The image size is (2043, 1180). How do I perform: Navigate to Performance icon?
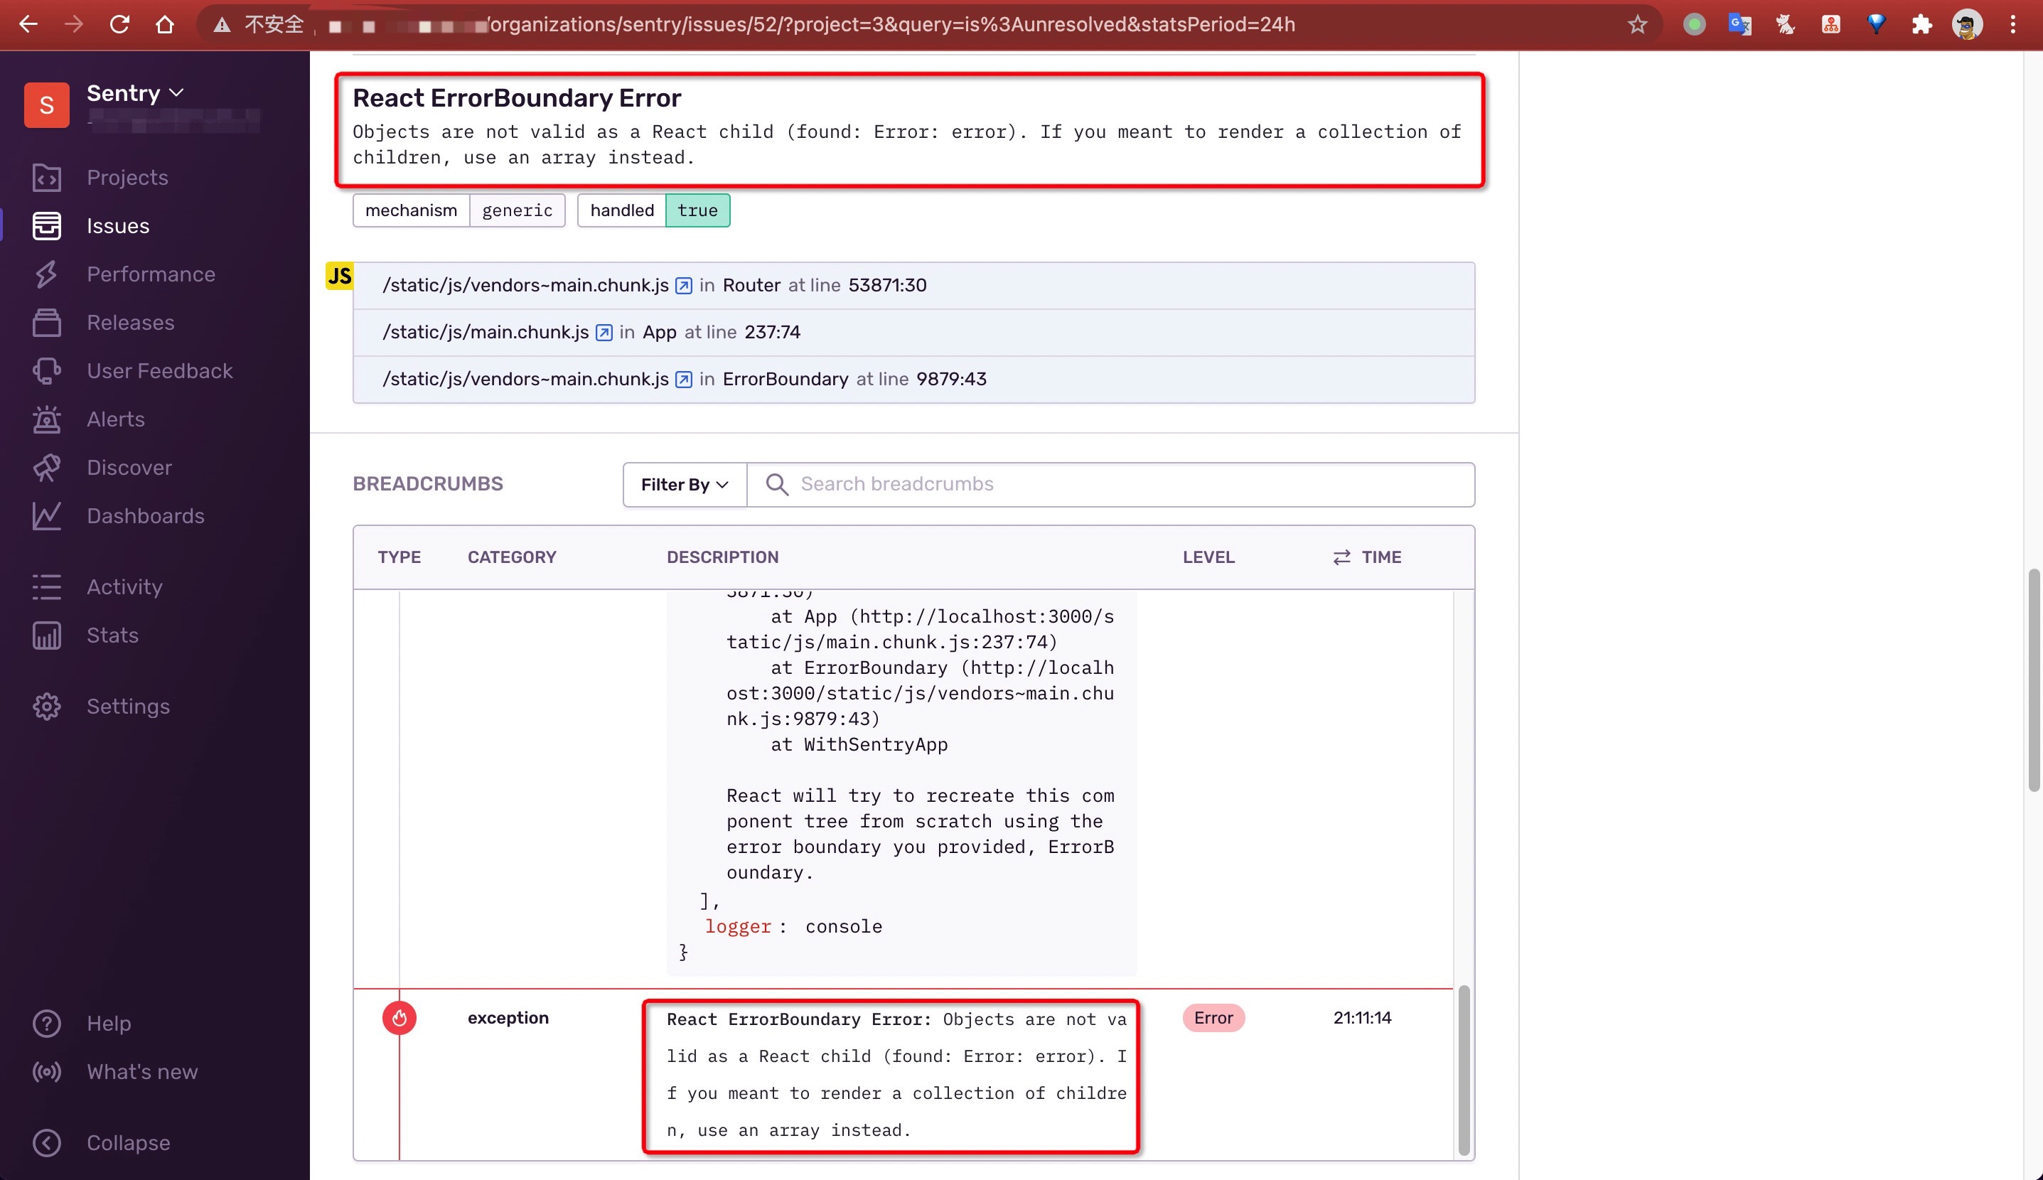tap(46, 274)
